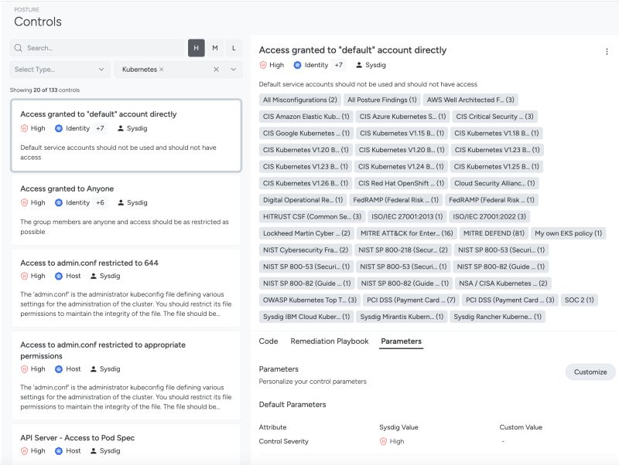The width and height of the screenshot is (619, 465).
Task: Enable the L severity filter
Action: (232, 48)
